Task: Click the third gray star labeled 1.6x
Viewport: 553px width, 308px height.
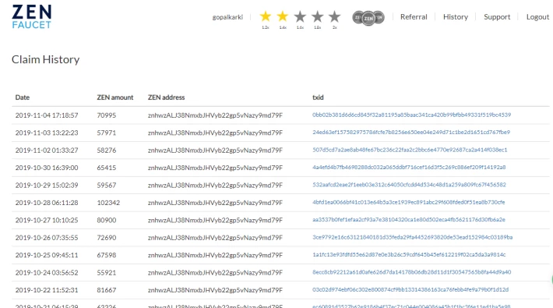Action: (x=300, y=16)
